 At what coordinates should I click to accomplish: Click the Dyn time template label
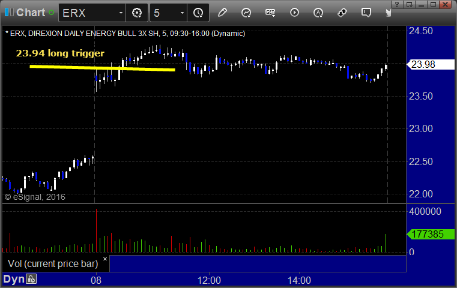[x=14, y=279]
